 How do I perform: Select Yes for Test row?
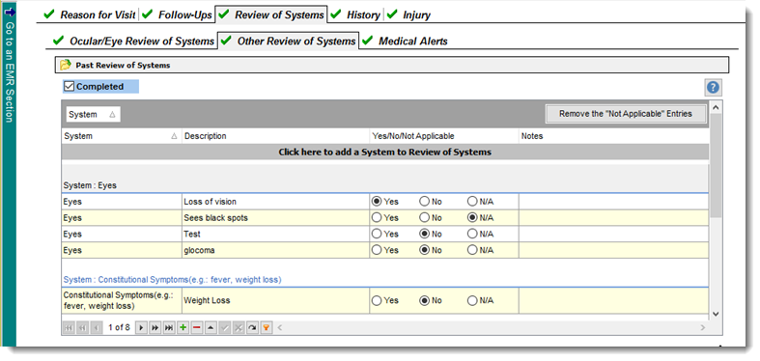tap(376, 234)
